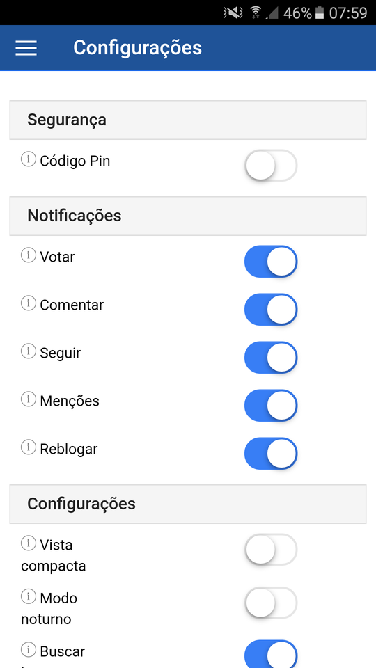
Task: Tap the battery indicator in status bar
Action: (x=320, y=13)
